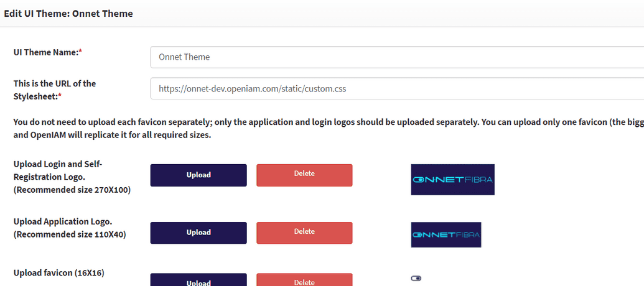Click the favicon preview icon

tap(416, 278)
